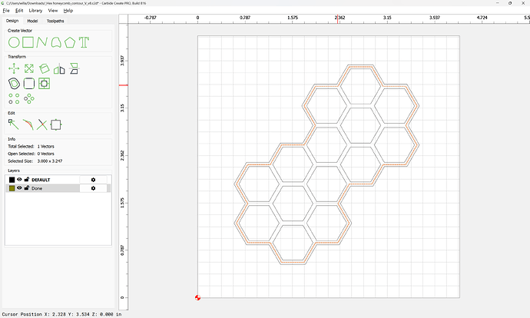
Task: Switch to the Model tab
Action: (32, 21)
